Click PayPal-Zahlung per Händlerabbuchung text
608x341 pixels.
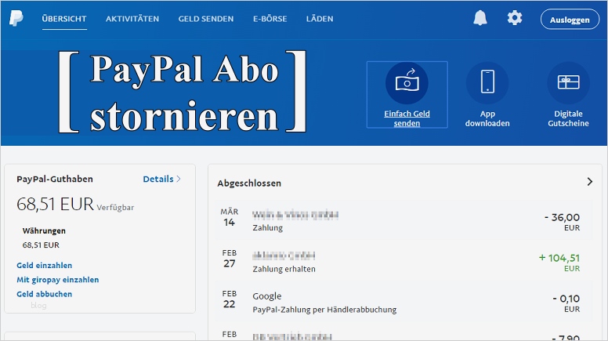(x=324, y=310)
